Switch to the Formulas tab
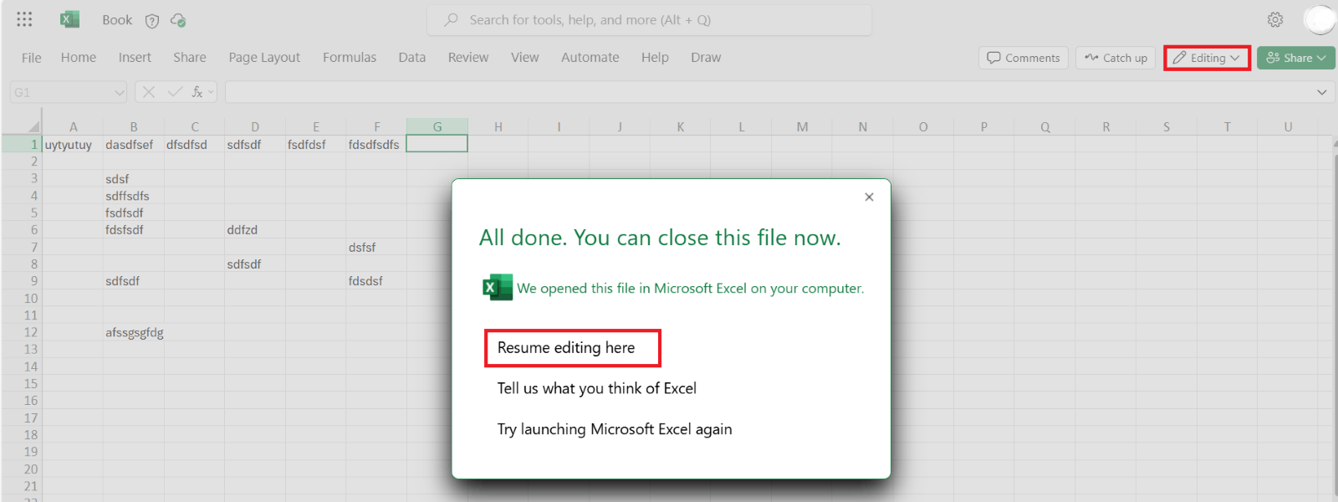 pos(350,58)
